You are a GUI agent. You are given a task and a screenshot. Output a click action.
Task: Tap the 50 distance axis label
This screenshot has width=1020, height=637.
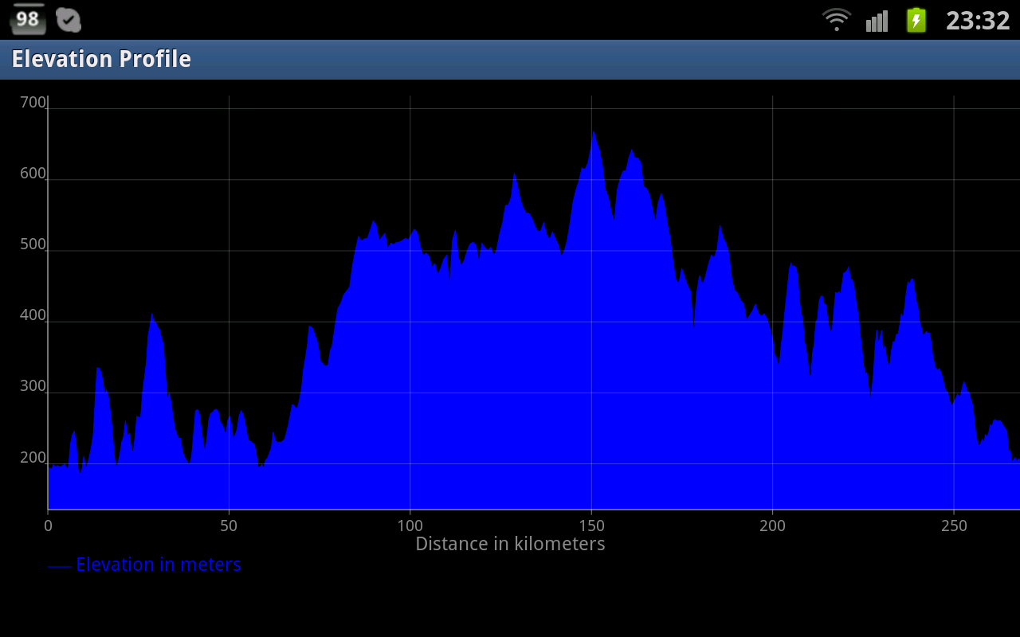[x=229, y=526]
